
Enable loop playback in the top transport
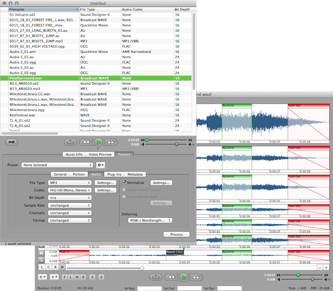coord(70,142)
